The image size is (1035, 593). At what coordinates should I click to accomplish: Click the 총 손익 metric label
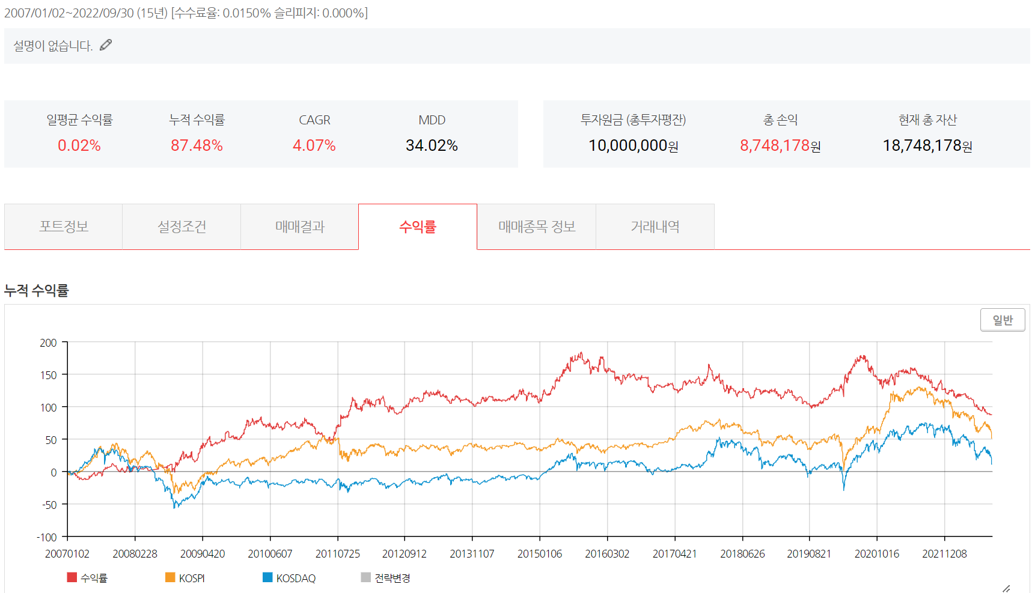click(780, 120)
